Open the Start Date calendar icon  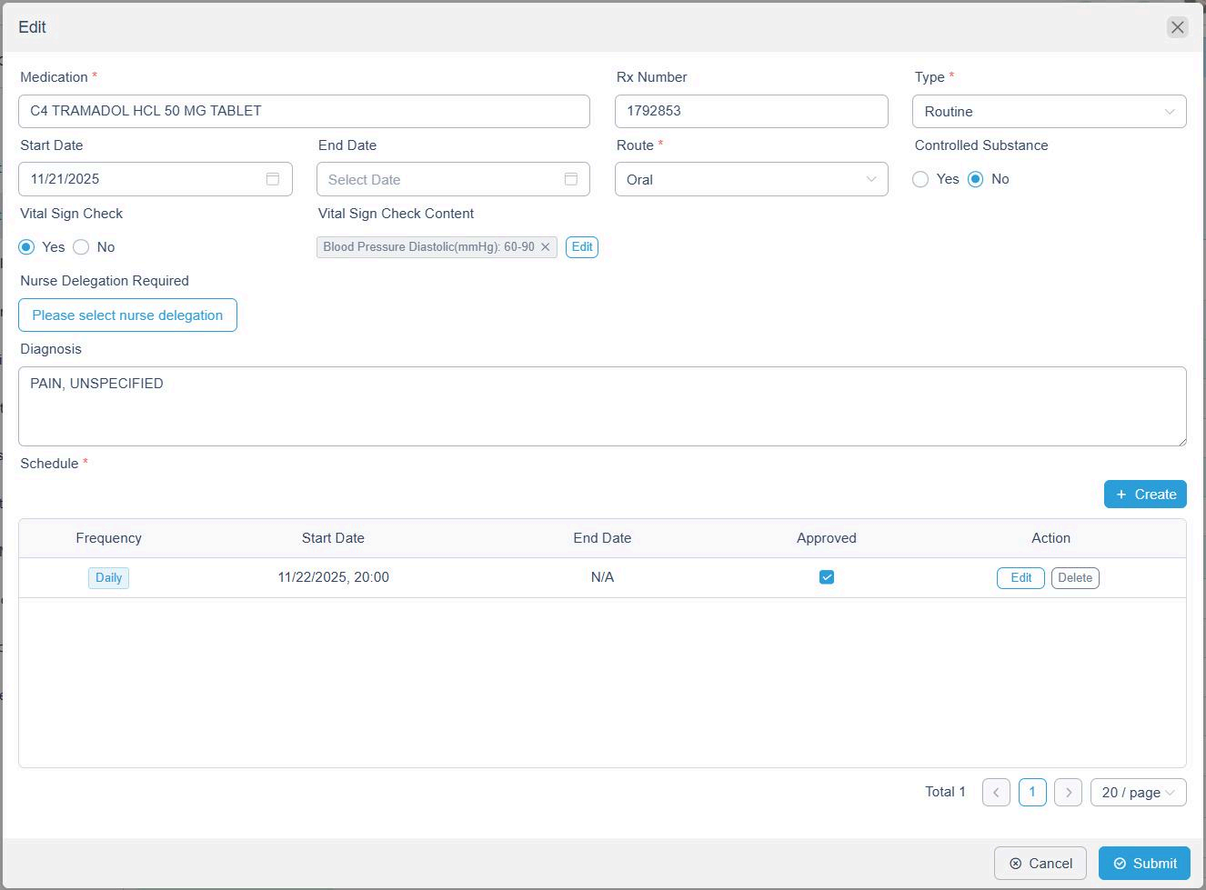coord(273,179)
